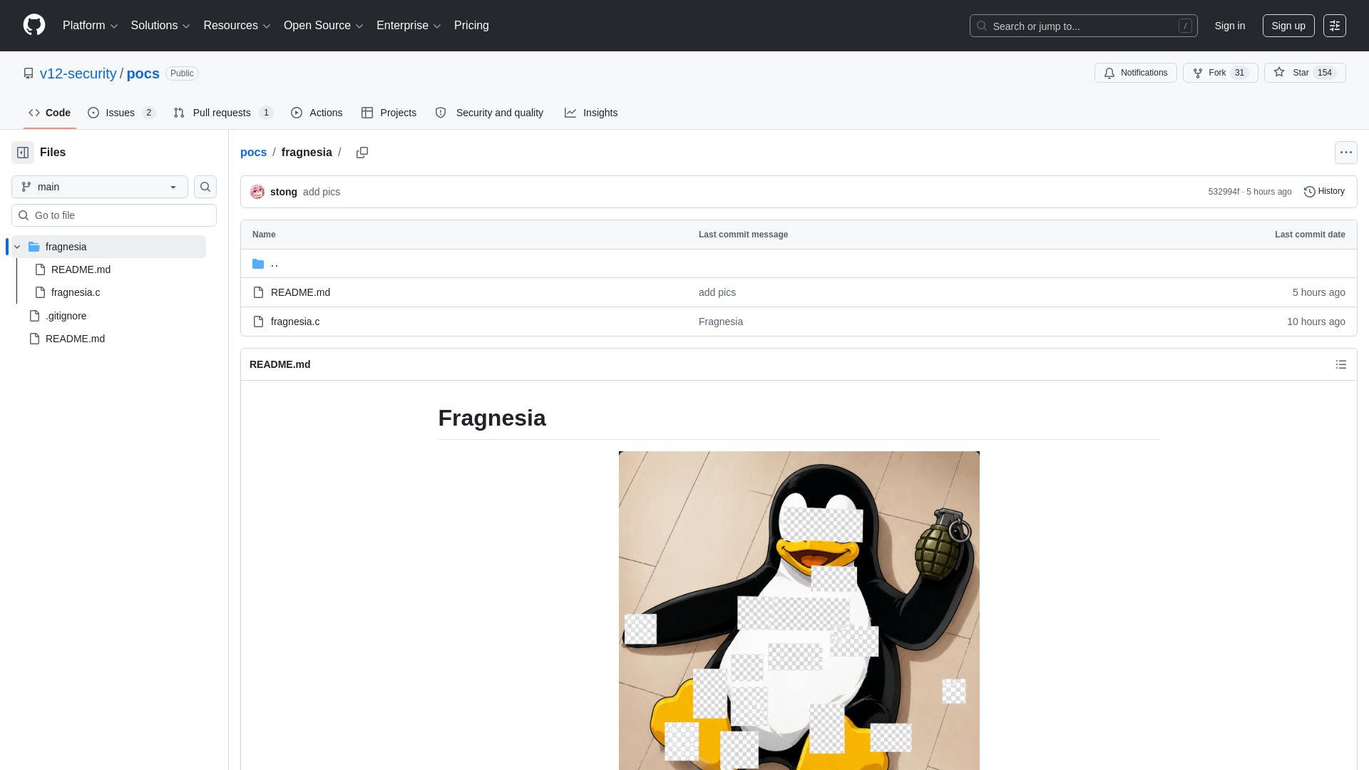Expand the Platform menu
This screenshot has width=1369, height=770.
[90, 26]
